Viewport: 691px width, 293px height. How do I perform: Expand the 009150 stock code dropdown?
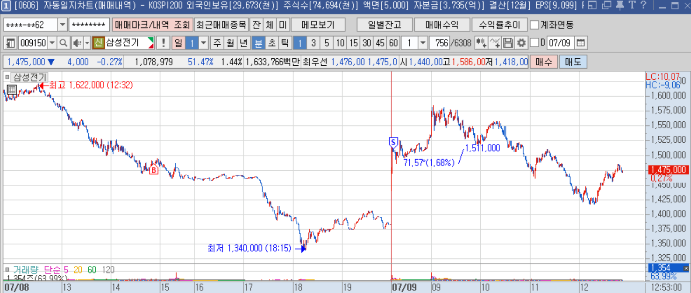52,43
